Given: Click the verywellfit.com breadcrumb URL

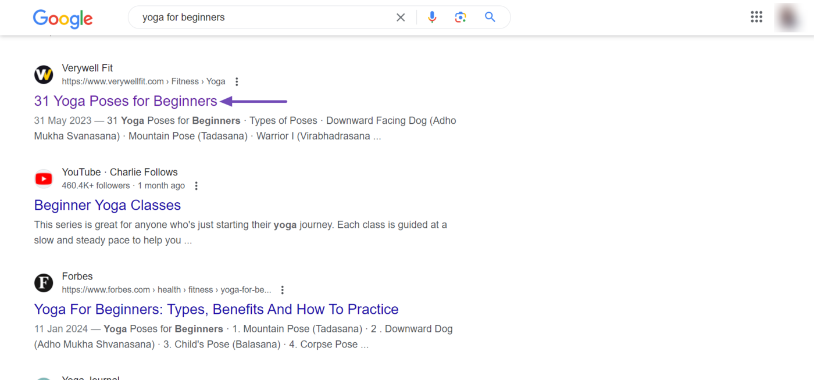Looking at the screenshot, I should pos(144,82).
